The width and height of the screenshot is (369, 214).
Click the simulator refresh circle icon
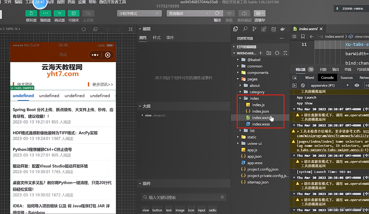coord(84,29)
